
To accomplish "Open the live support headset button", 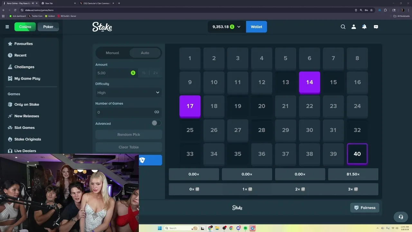I will pos(401,217).
